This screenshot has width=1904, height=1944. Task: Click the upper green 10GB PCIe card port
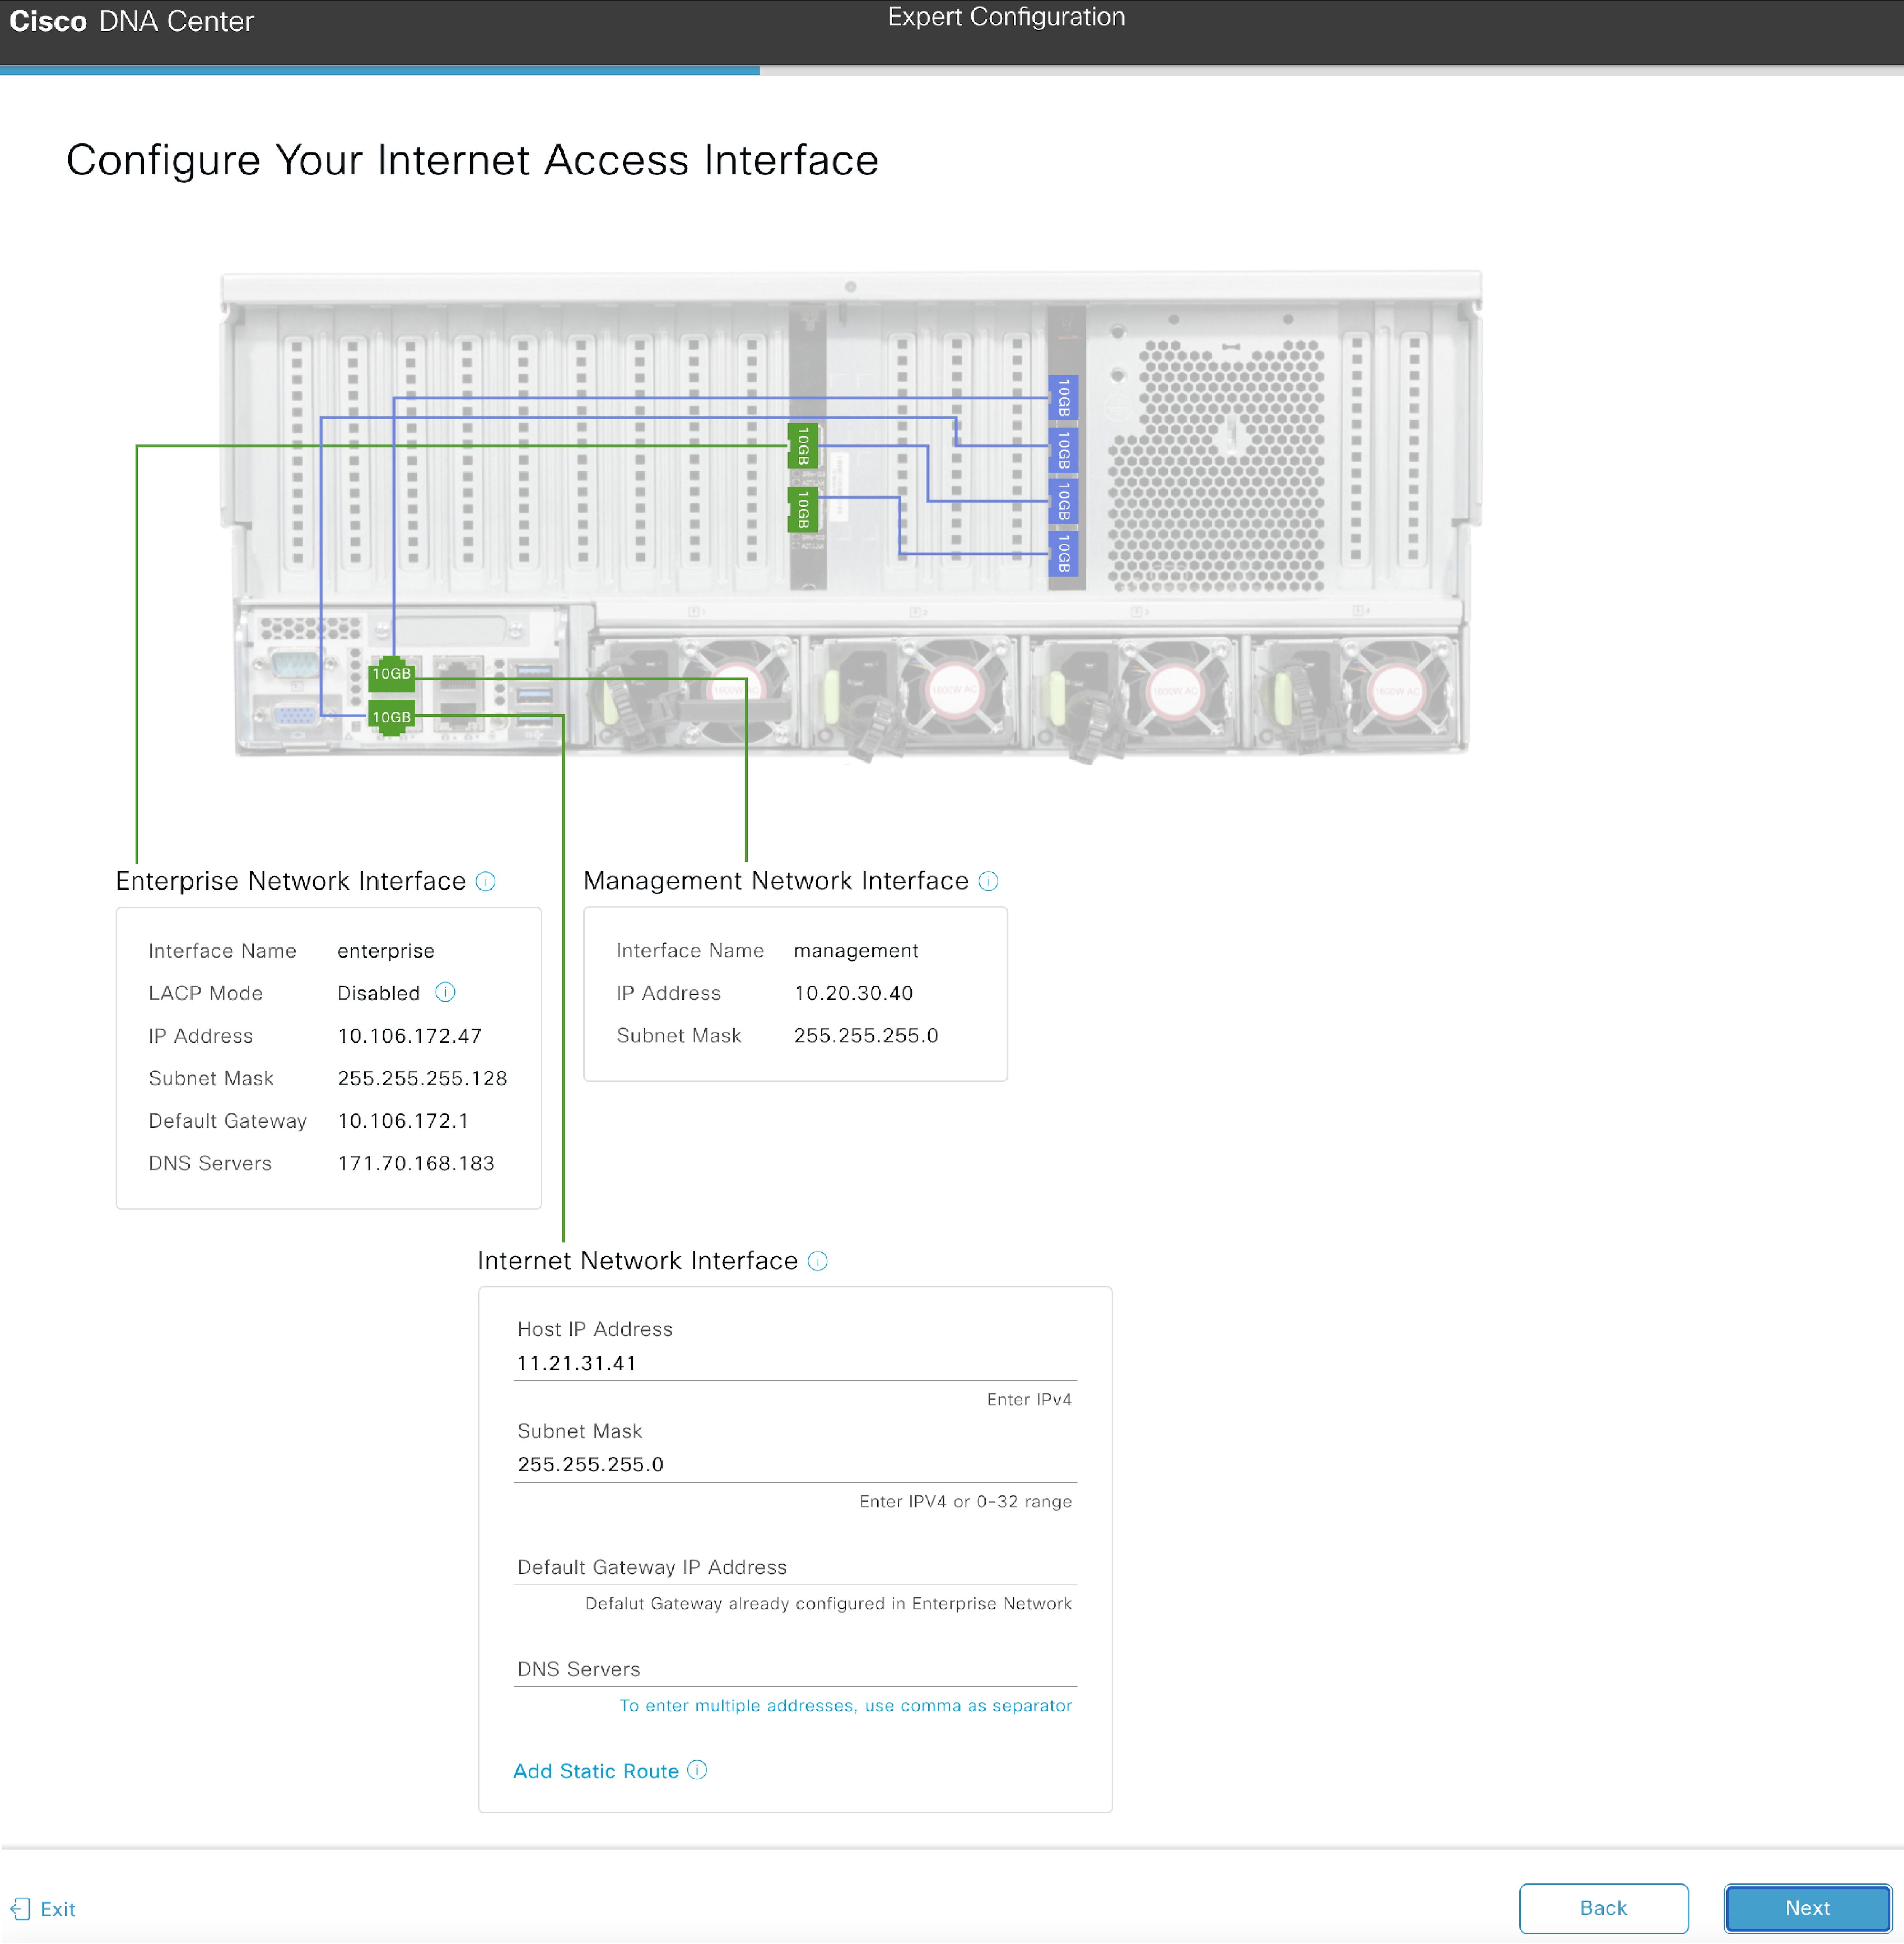803,446
